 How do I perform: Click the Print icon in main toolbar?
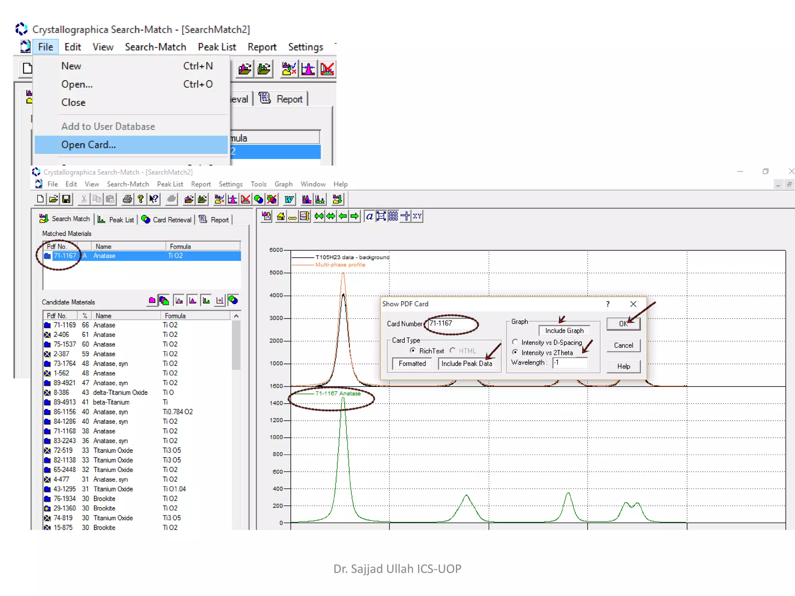click(127, 199)
